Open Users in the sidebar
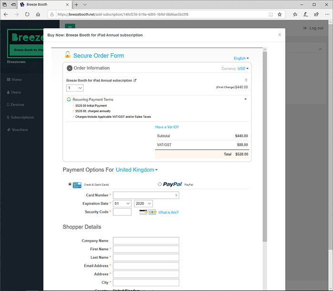 pos(14,92)
